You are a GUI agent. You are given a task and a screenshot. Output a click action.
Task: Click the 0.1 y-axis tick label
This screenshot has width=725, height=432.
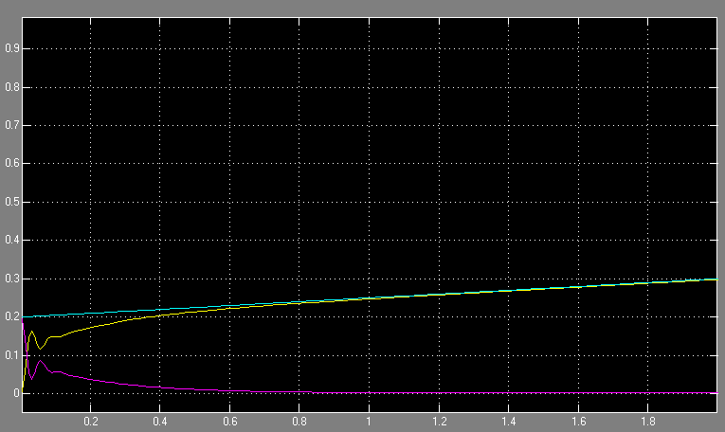(11, 355)
